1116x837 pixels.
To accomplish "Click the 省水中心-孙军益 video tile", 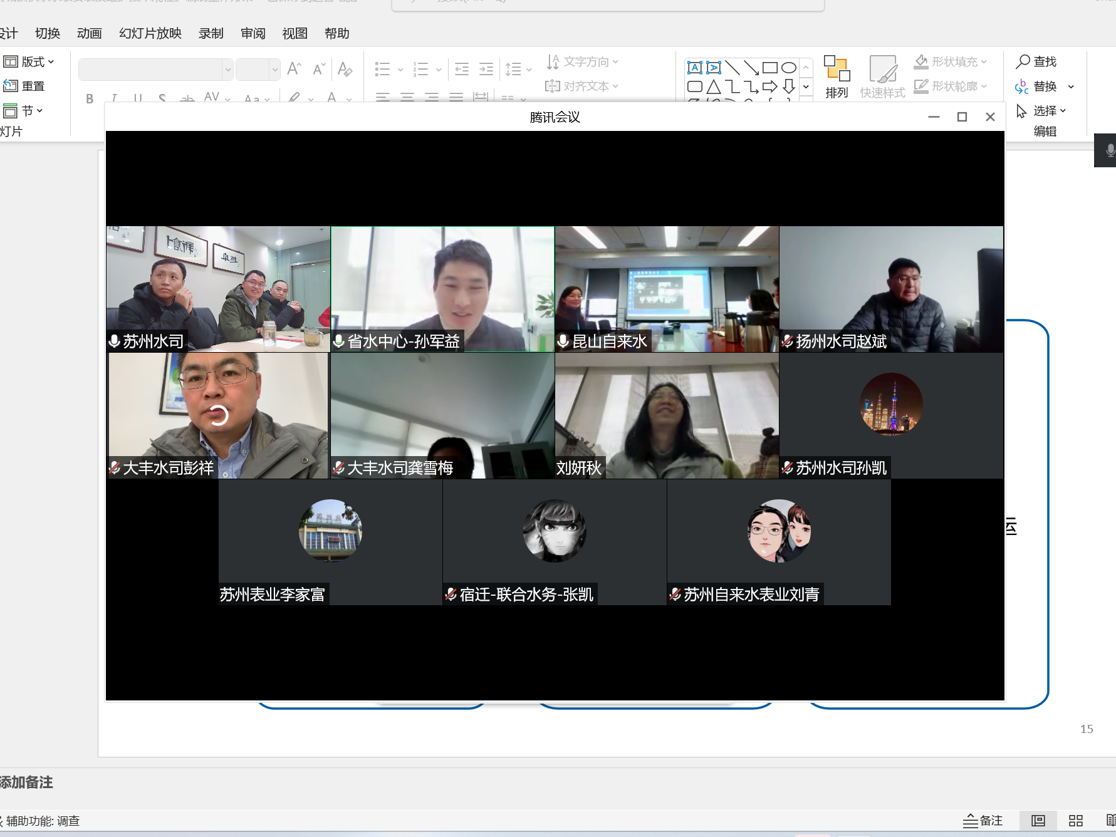I will (442, 289).
